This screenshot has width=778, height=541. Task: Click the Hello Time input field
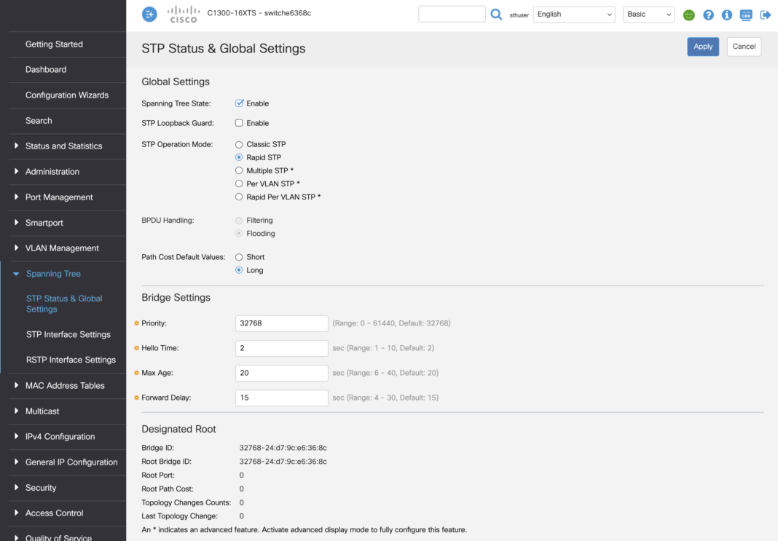point(281,348)
